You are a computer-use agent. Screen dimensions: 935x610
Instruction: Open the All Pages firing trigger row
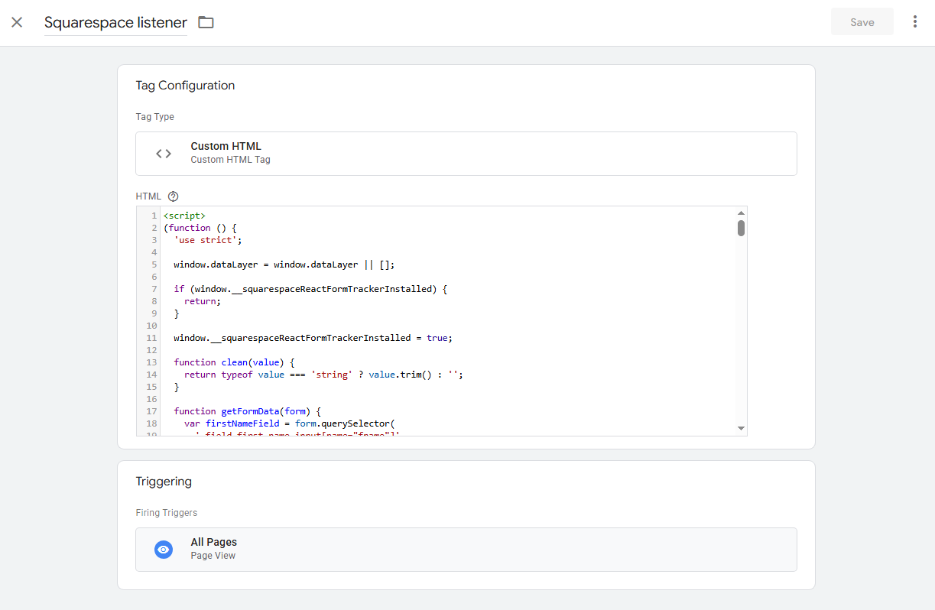pos(466,550)
